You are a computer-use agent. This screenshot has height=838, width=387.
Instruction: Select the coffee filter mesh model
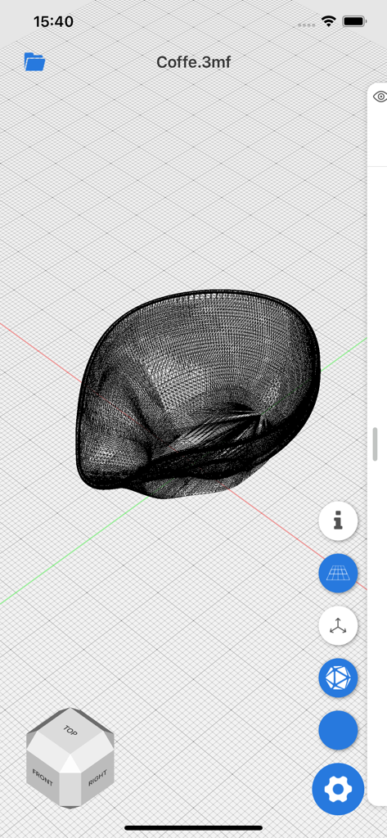(198, 393)
